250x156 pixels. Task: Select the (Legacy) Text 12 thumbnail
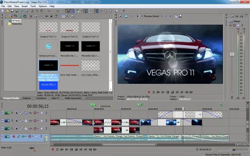[x=69, y=27]
